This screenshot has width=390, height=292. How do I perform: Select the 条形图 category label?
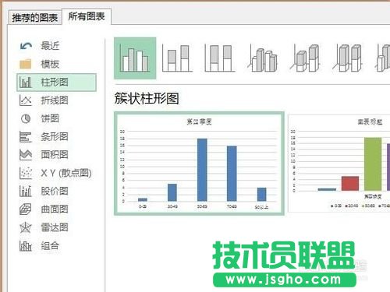(x=55, y=137)
